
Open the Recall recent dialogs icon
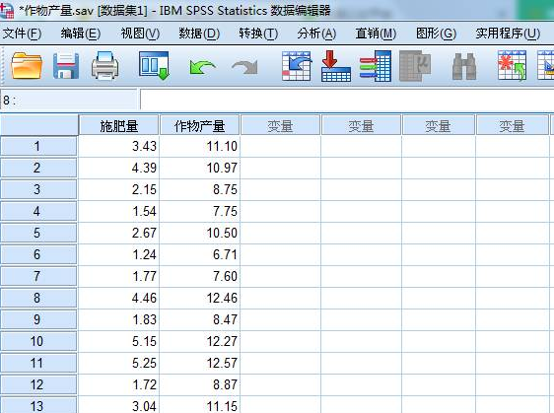[x=154, y=66]
